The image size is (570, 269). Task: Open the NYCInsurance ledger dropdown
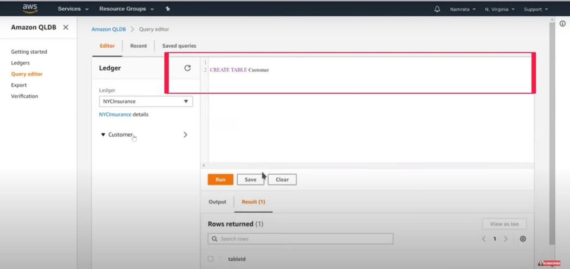146,101
